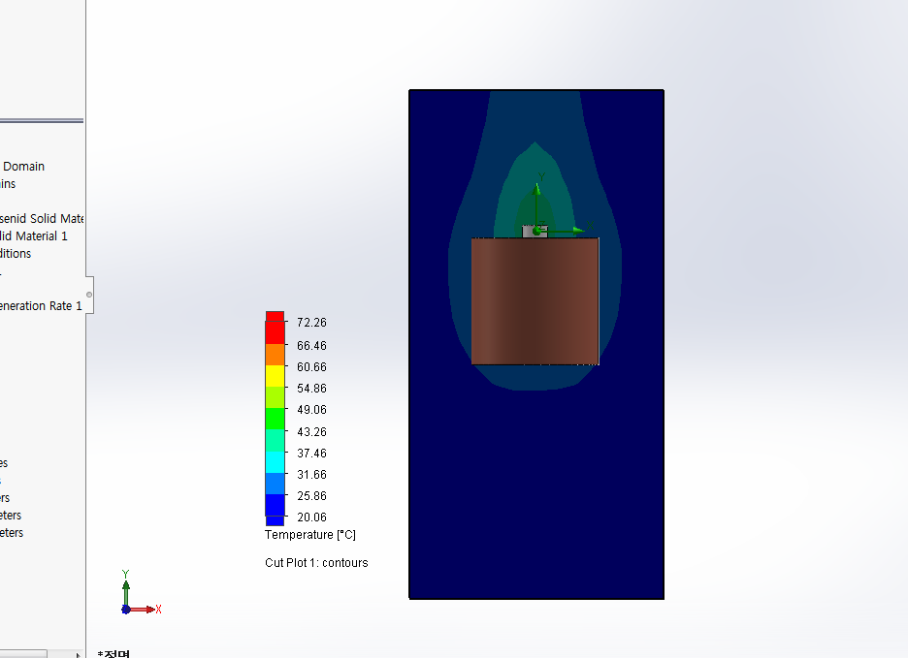Click the green 49.06 legend color band

(276, 419)
